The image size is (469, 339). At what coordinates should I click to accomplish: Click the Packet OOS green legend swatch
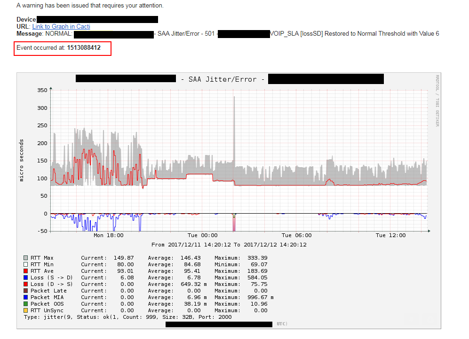(x=24, y=304)
